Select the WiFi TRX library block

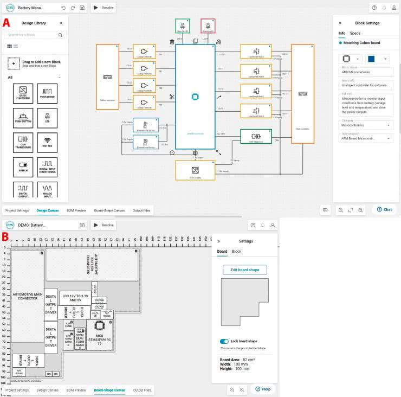click(x=47, y=142)
